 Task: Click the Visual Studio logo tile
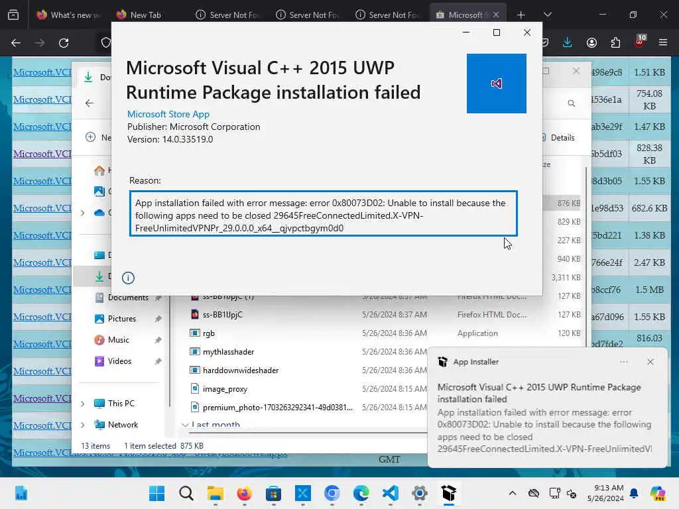pos(496,84)
